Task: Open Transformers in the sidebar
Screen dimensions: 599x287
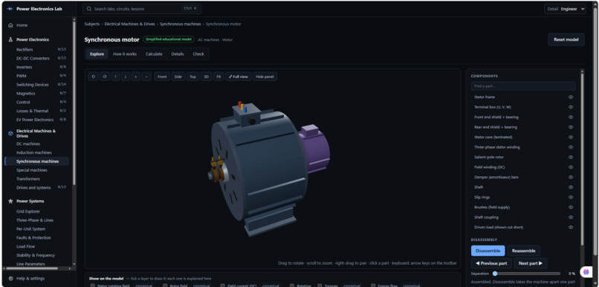Action: click(x=28, y=179)
